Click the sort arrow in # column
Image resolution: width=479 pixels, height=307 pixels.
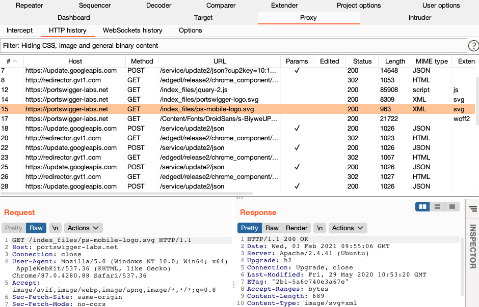(x=15, y=62)
